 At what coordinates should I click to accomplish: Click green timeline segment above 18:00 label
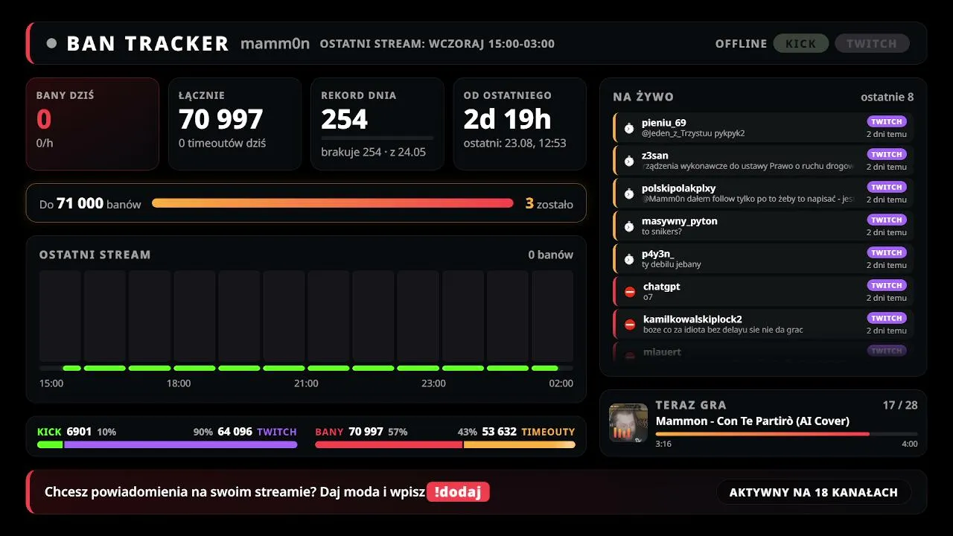tap(194, 368)
